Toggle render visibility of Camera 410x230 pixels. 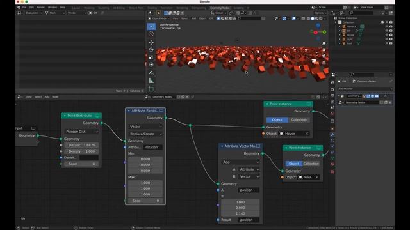click(x=391, y=26)
